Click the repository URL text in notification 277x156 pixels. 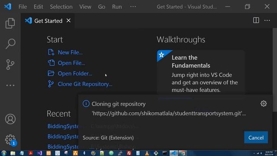168,113
